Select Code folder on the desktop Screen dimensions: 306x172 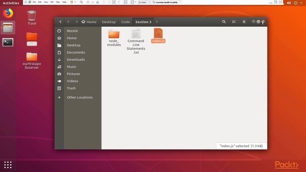click(32, 39)
